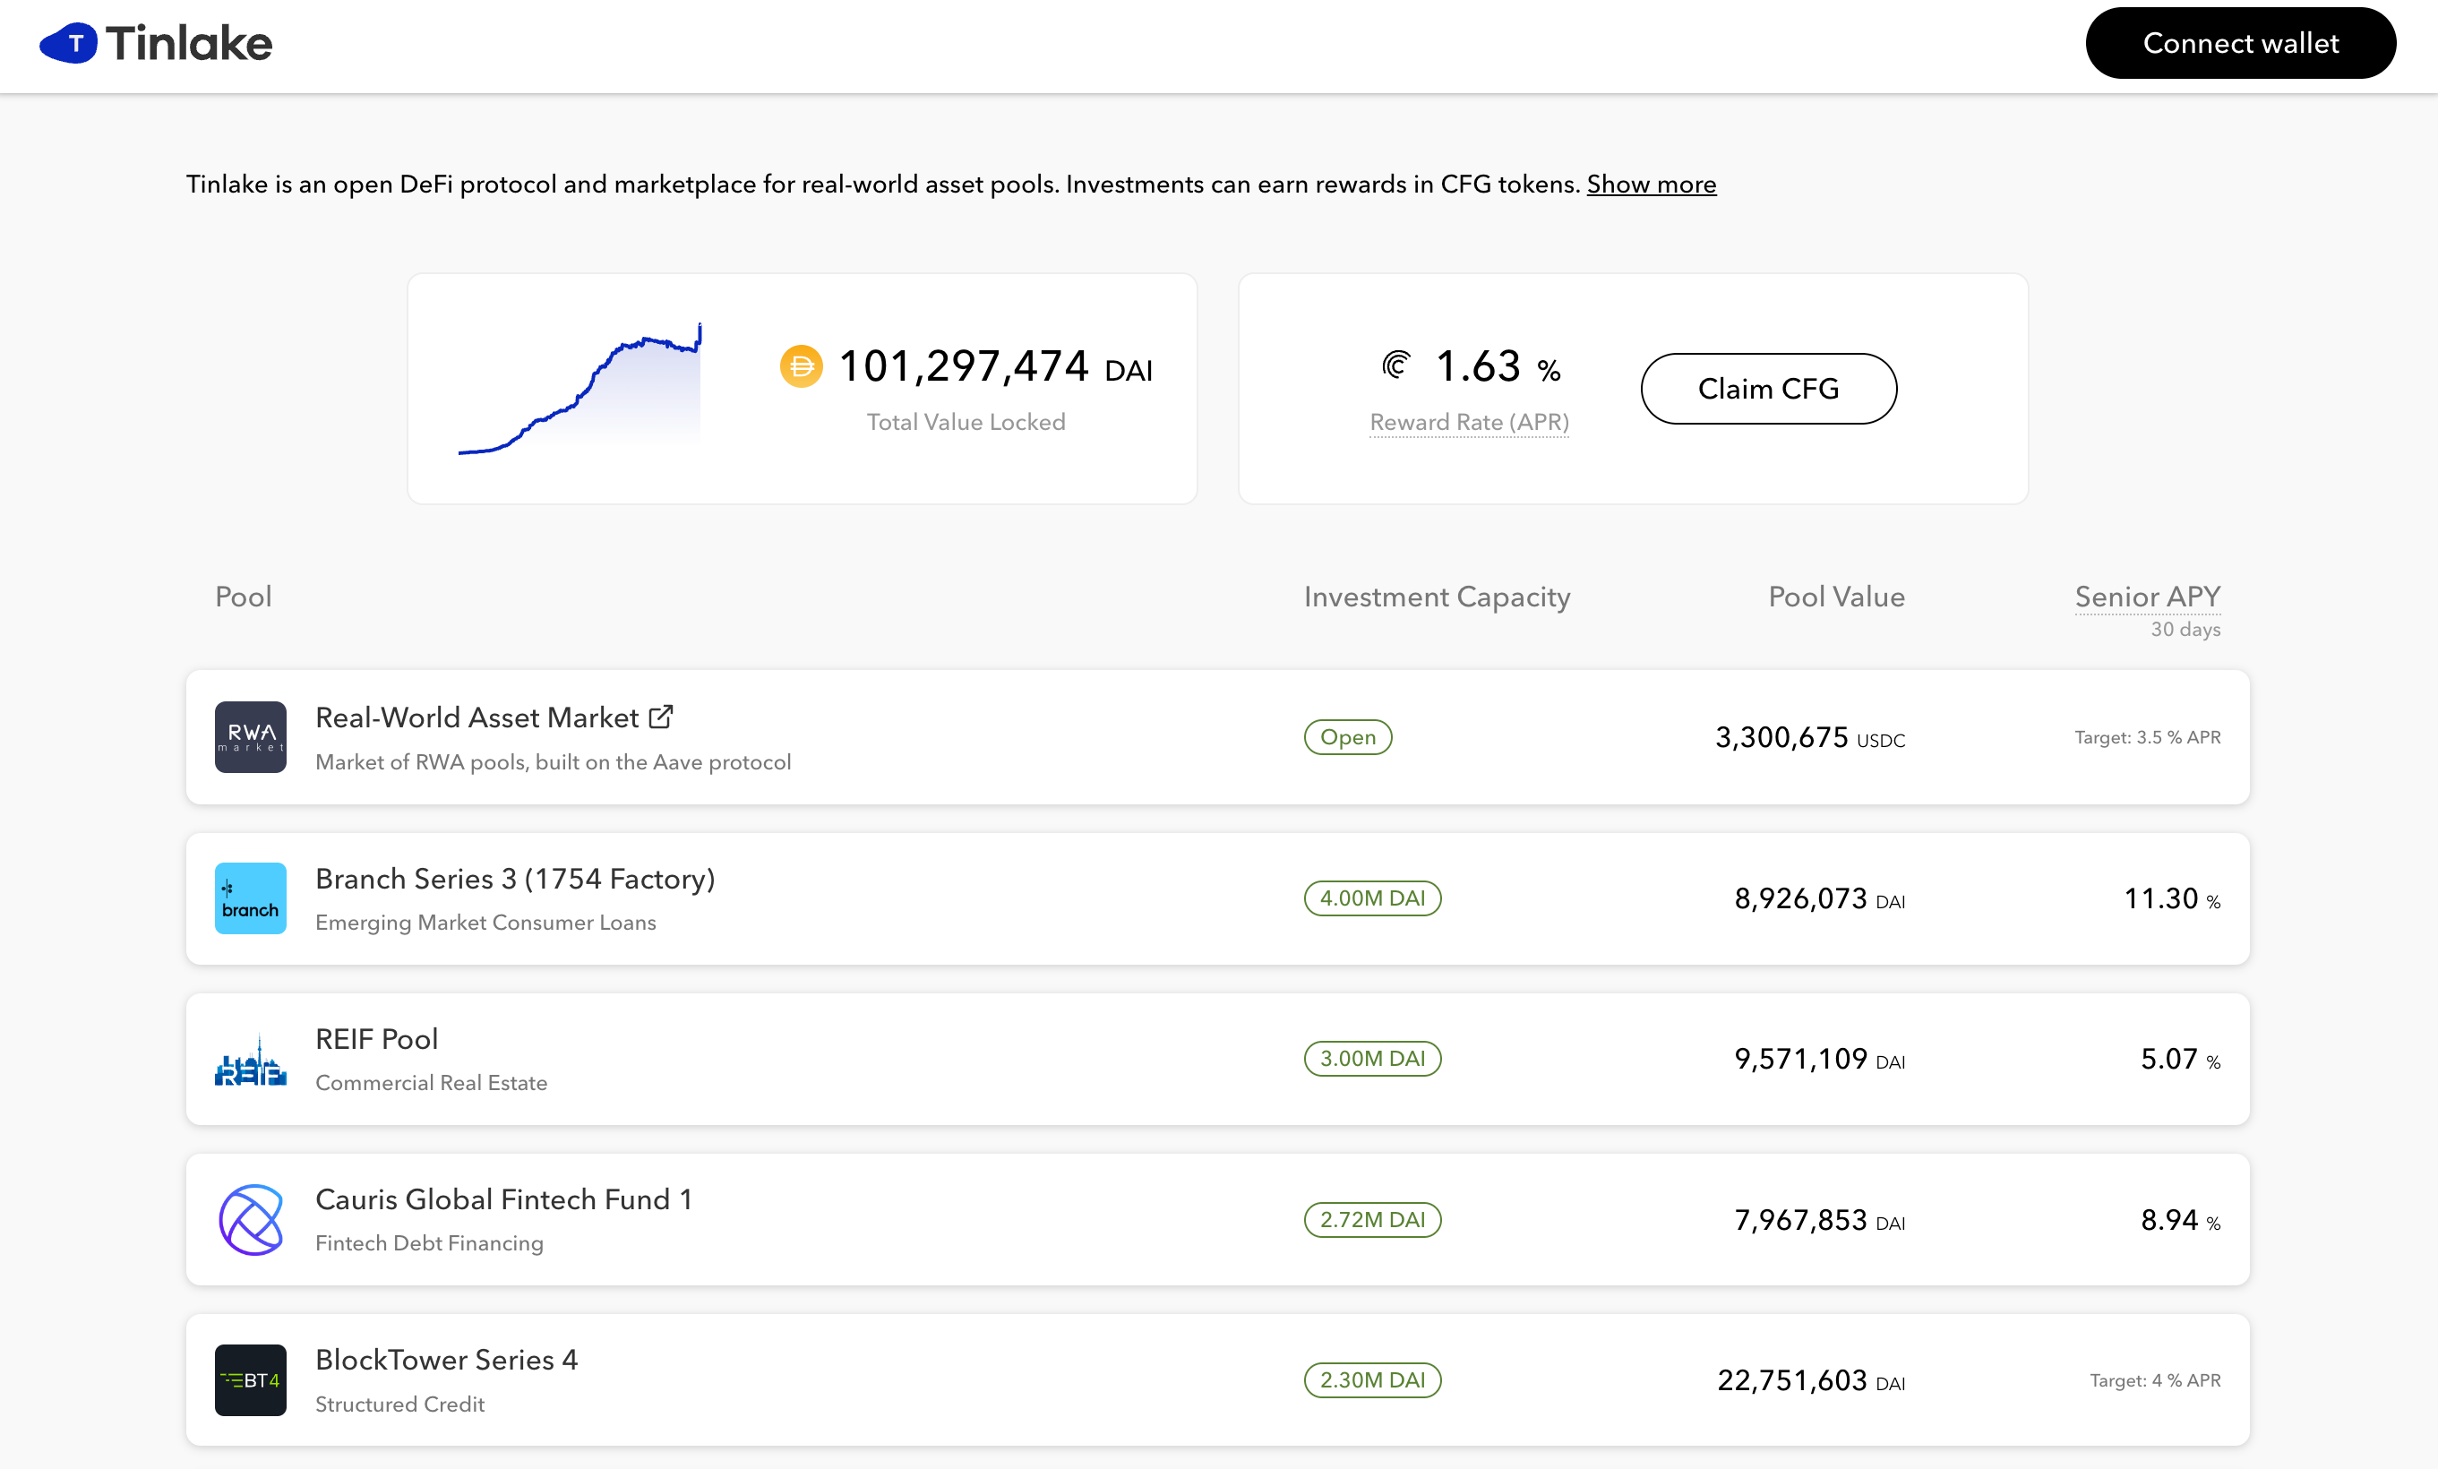This screenshot has width=2438, height=1469.
Task: Click the Cauris Global Fintech Fund logo
Action: (250, 1220)
